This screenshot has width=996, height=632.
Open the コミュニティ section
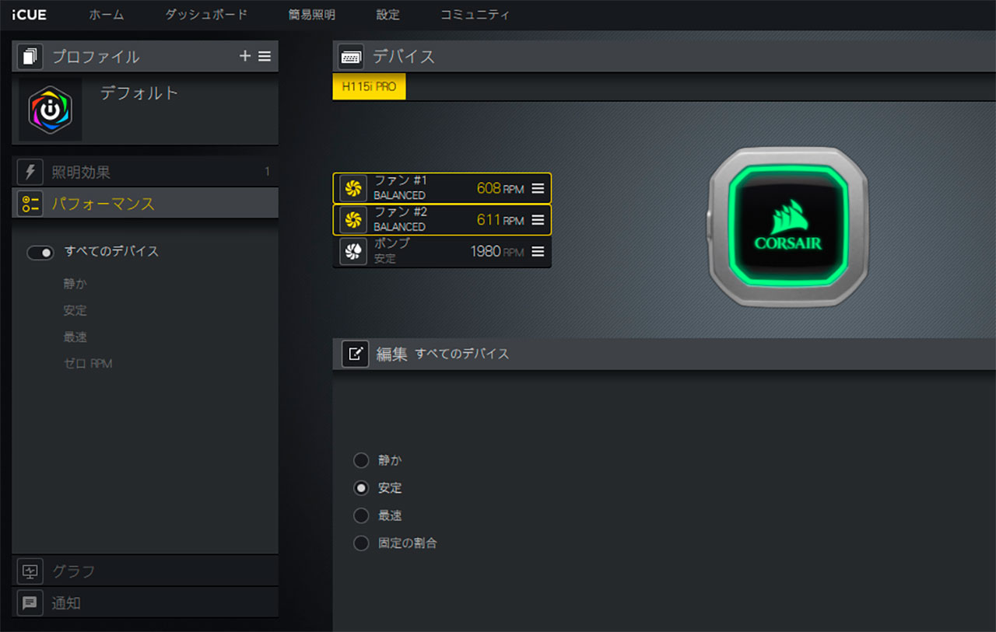pyautogui.click(x=475, y=14)
